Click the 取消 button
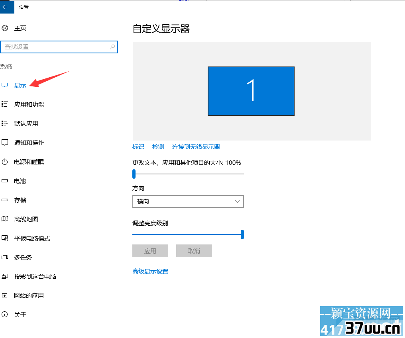Screen dimensions: 405x338 [x=194, y=251]
